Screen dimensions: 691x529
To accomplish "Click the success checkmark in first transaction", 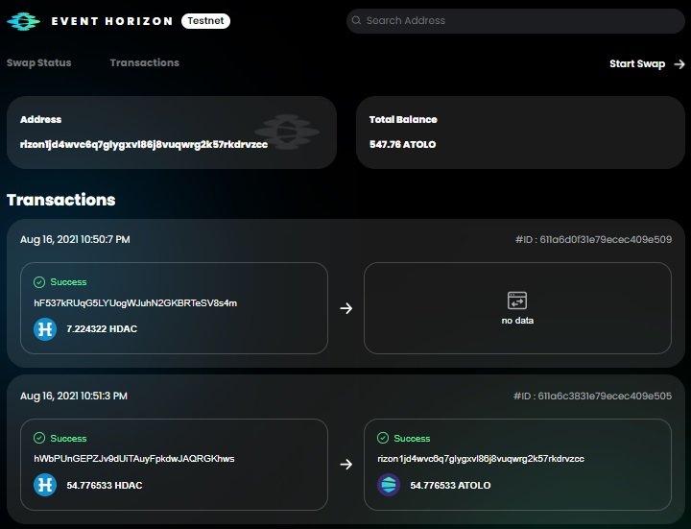I will coord(39,282).
